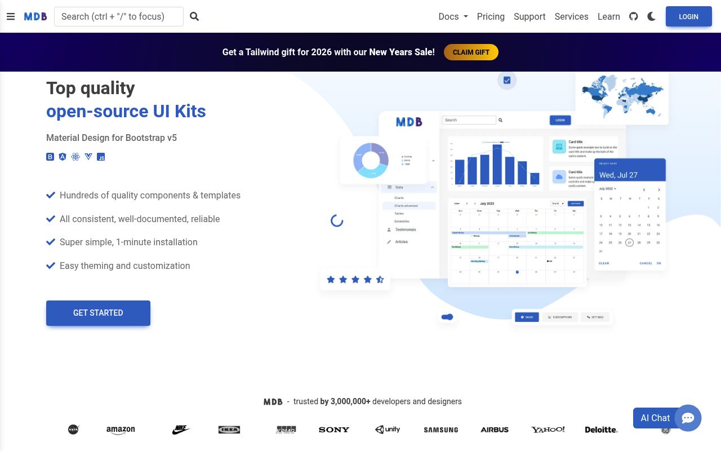Select the Vue framework icon

(x=88, y=157)
